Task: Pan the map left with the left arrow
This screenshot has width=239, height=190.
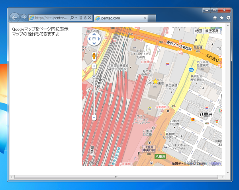Action: 90,39
